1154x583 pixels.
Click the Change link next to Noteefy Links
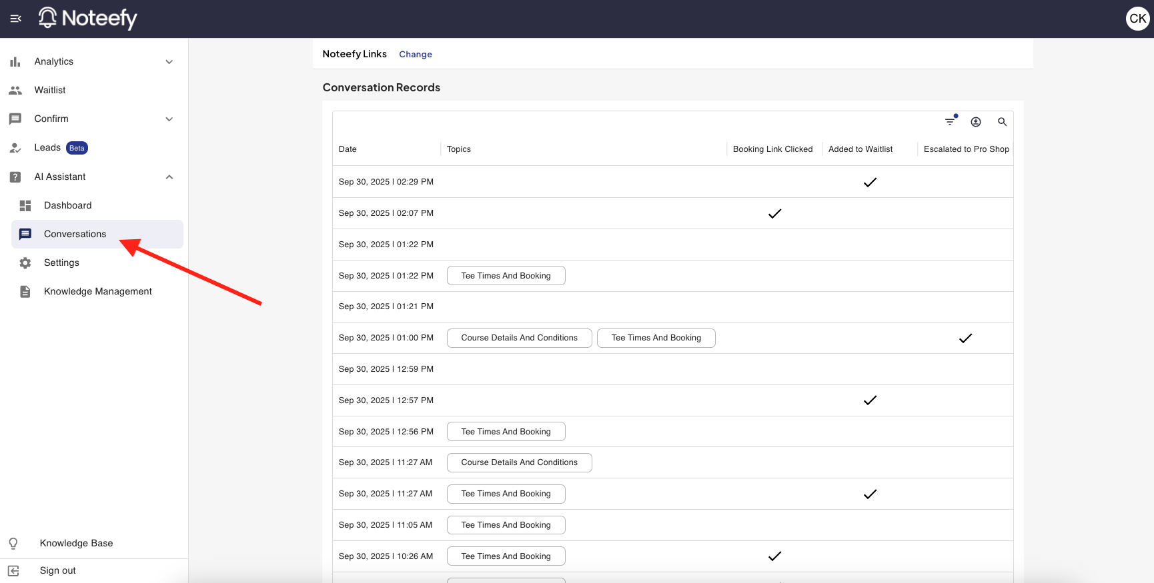coord(416,55)
